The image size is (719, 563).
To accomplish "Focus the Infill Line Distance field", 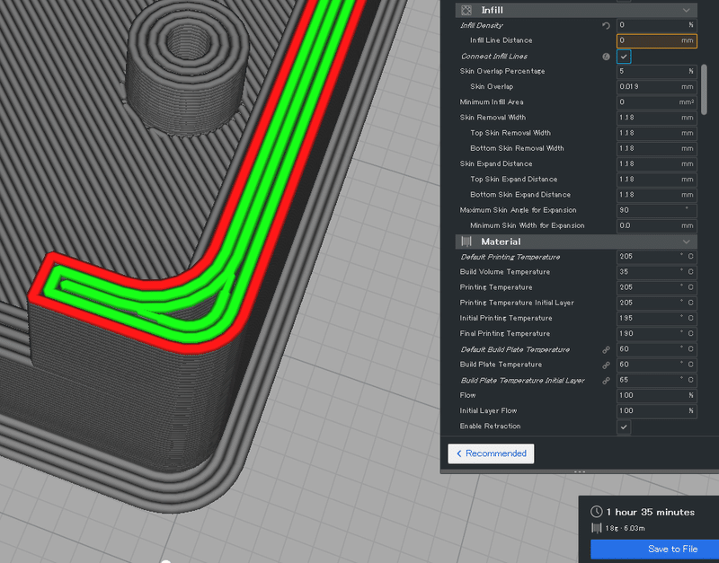I will [657, 40].
